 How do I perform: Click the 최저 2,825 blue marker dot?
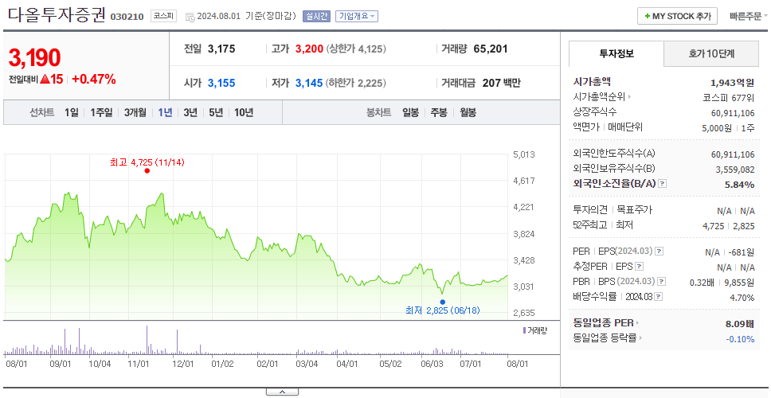443,302
